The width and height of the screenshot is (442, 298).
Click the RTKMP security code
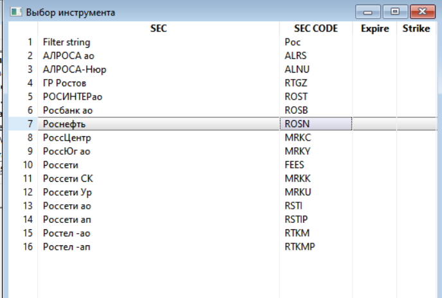pos(299,247)
